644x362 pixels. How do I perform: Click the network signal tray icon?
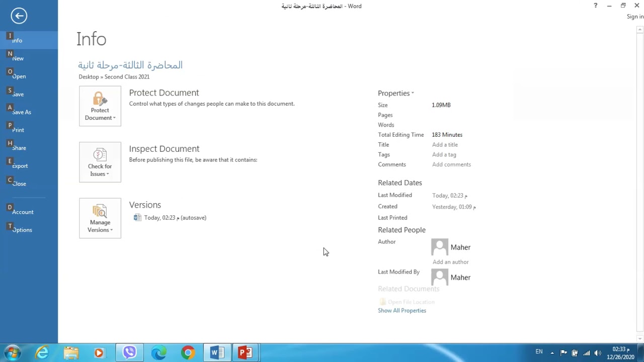point(586,353)
